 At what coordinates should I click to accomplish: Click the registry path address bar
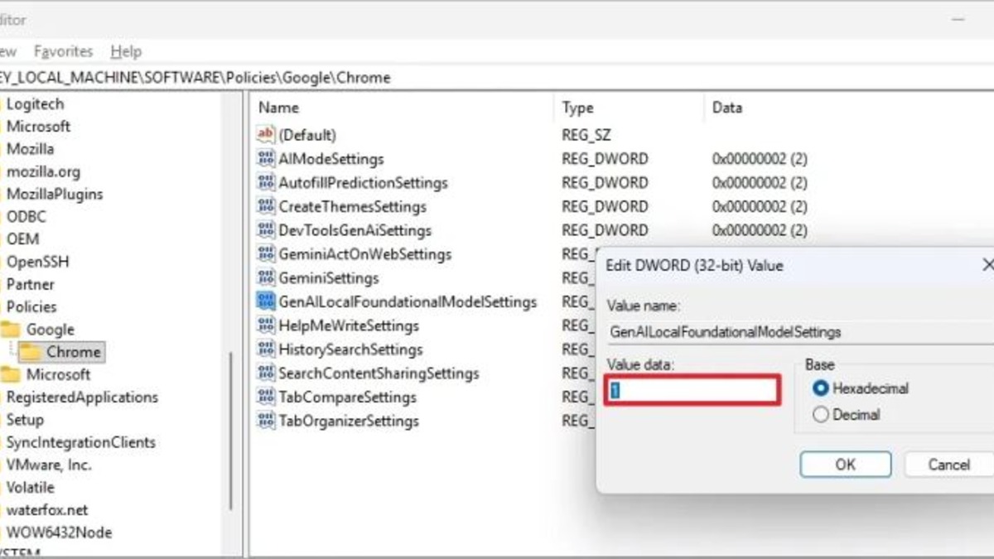point(497,78)
